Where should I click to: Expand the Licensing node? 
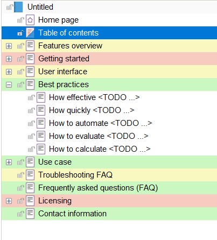tap(9, 201)
